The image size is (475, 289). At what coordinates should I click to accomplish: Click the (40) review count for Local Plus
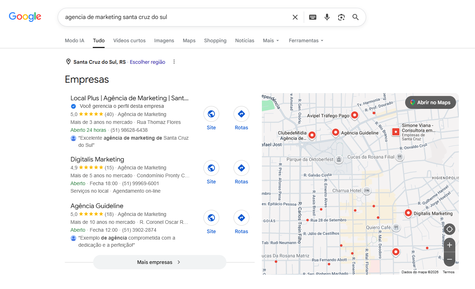coord(109,114)
